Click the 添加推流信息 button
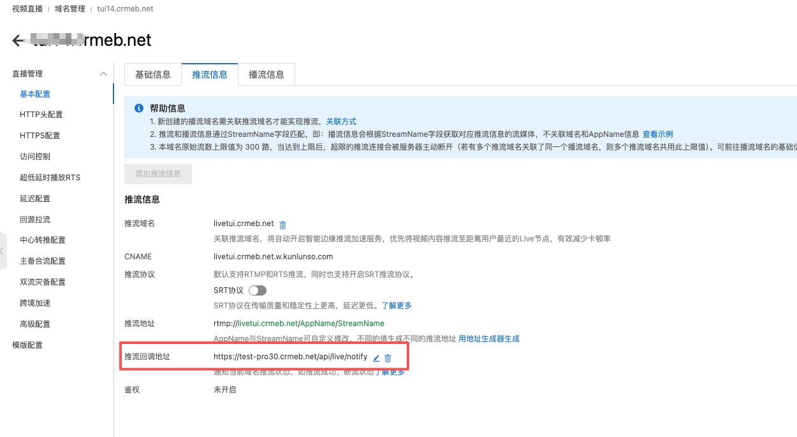 (158, 174)
